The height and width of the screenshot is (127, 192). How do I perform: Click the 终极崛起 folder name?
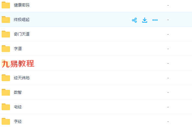22,20
